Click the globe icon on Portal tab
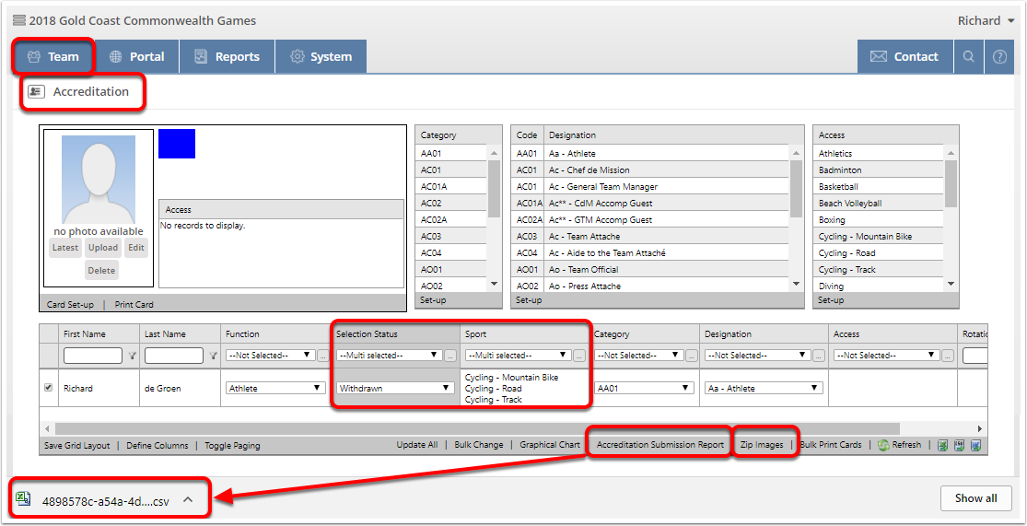This screenshot has width=1027, height=526. (116, 57)
